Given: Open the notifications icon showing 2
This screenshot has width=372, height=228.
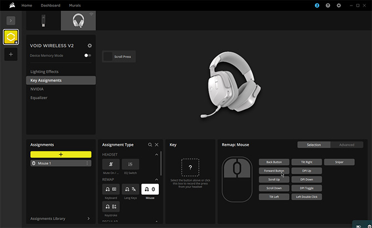Looking at the screenshot, I should [317, 6].
